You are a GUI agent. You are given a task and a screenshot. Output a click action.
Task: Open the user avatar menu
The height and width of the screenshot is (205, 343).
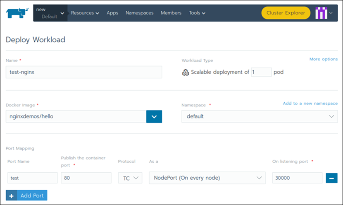324,13
